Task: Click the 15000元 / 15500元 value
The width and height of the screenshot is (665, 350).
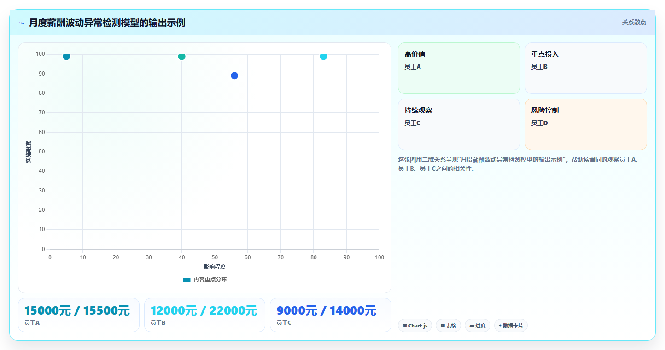Action: tap(77, 311)
